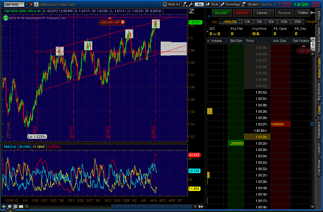
Task: Set quantity to 10k
Action: [247, 22]
